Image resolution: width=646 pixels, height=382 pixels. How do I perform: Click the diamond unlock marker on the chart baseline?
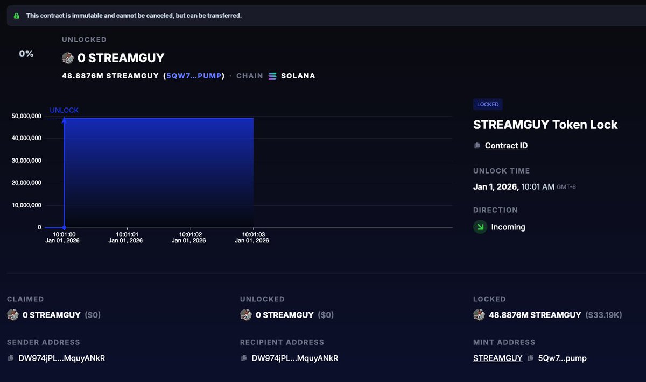coord(64,227)
